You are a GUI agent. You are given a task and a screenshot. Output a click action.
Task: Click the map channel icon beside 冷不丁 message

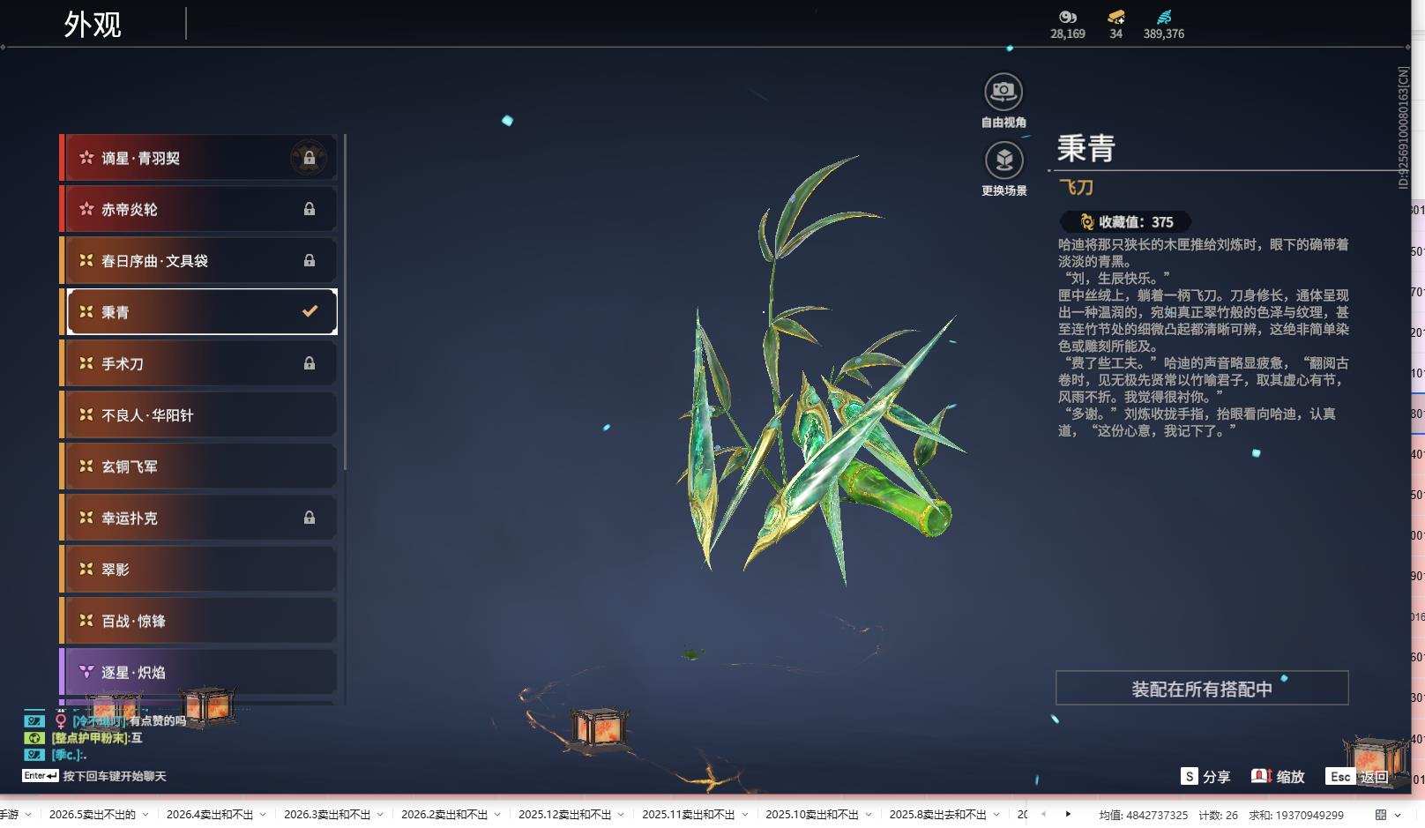(34, 720)
